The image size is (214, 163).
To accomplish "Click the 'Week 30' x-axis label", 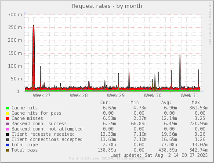I will coord(152,96).
